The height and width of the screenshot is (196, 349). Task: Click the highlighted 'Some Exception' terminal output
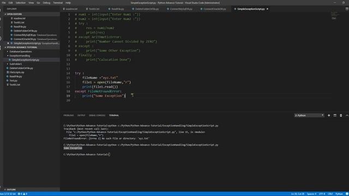(73, 148)
